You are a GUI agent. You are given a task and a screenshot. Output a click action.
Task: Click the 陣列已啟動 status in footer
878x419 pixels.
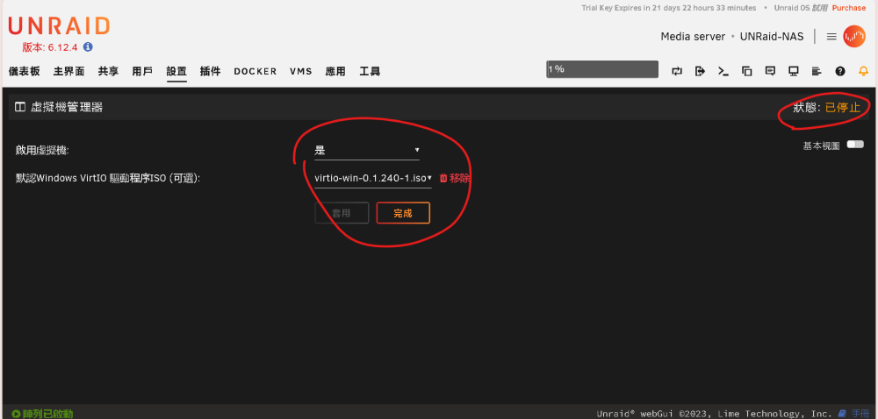click(x=47, y=414)
